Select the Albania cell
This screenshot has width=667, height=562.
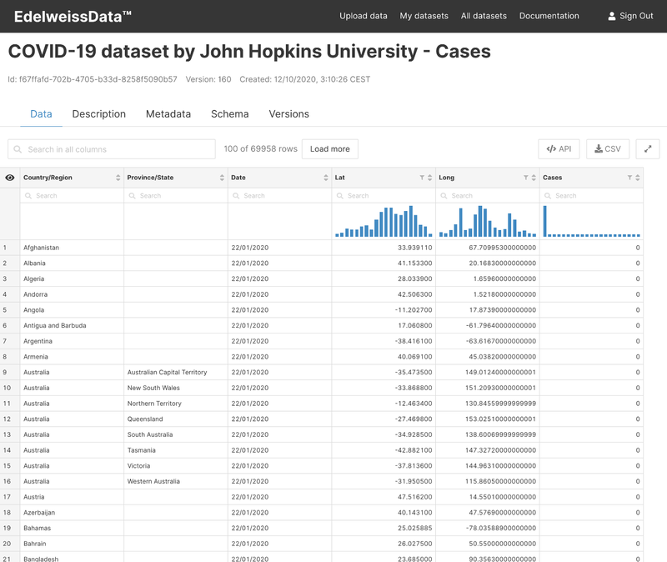(x=72, y=263)
